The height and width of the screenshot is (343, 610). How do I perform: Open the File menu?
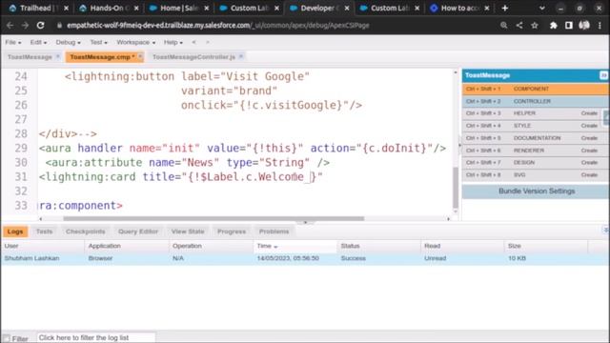(x=13, y=42)
